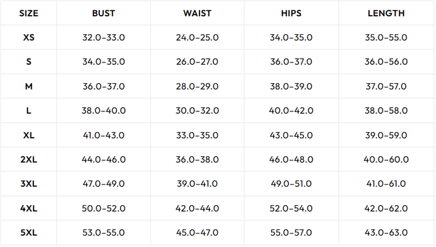Select length value 35.0–55.0 for XS
The width and height of the screenshot is (436, 247).
pos(386,38)
